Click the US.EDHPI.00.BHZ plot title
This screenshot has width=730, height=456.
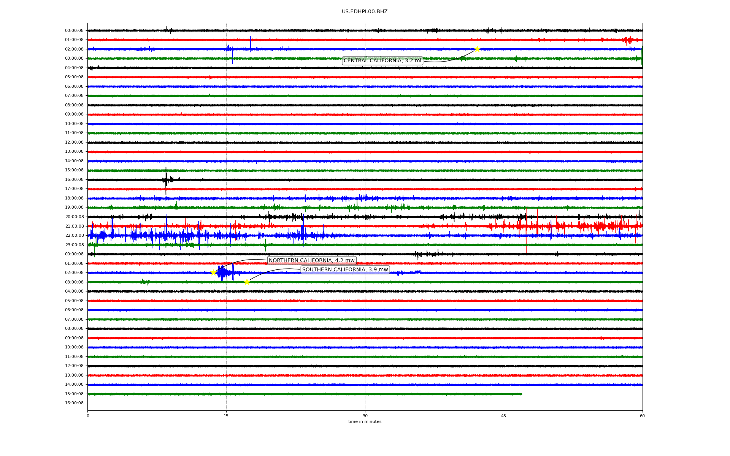tap(364, 12)
